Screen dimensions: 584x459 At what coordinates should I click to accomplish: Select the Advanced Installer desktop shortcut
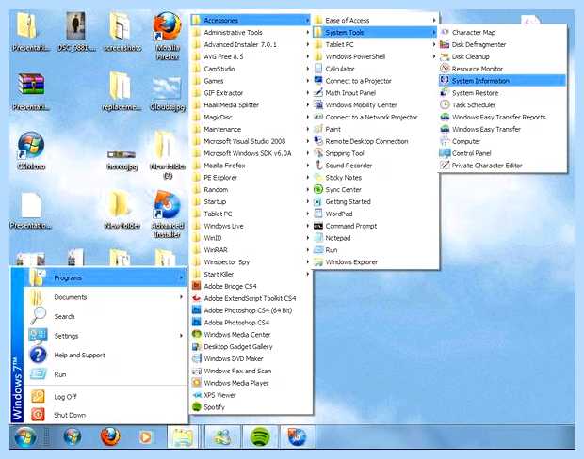(168, 214)
